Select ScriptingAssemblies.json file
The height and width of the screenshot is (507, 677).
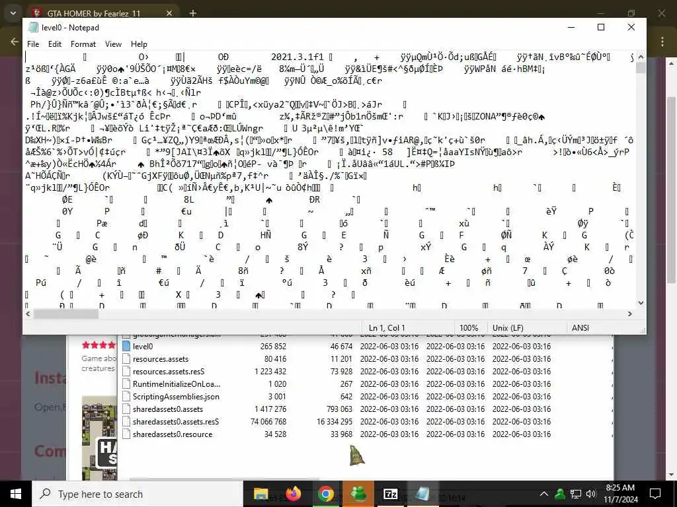click(176, 396)
